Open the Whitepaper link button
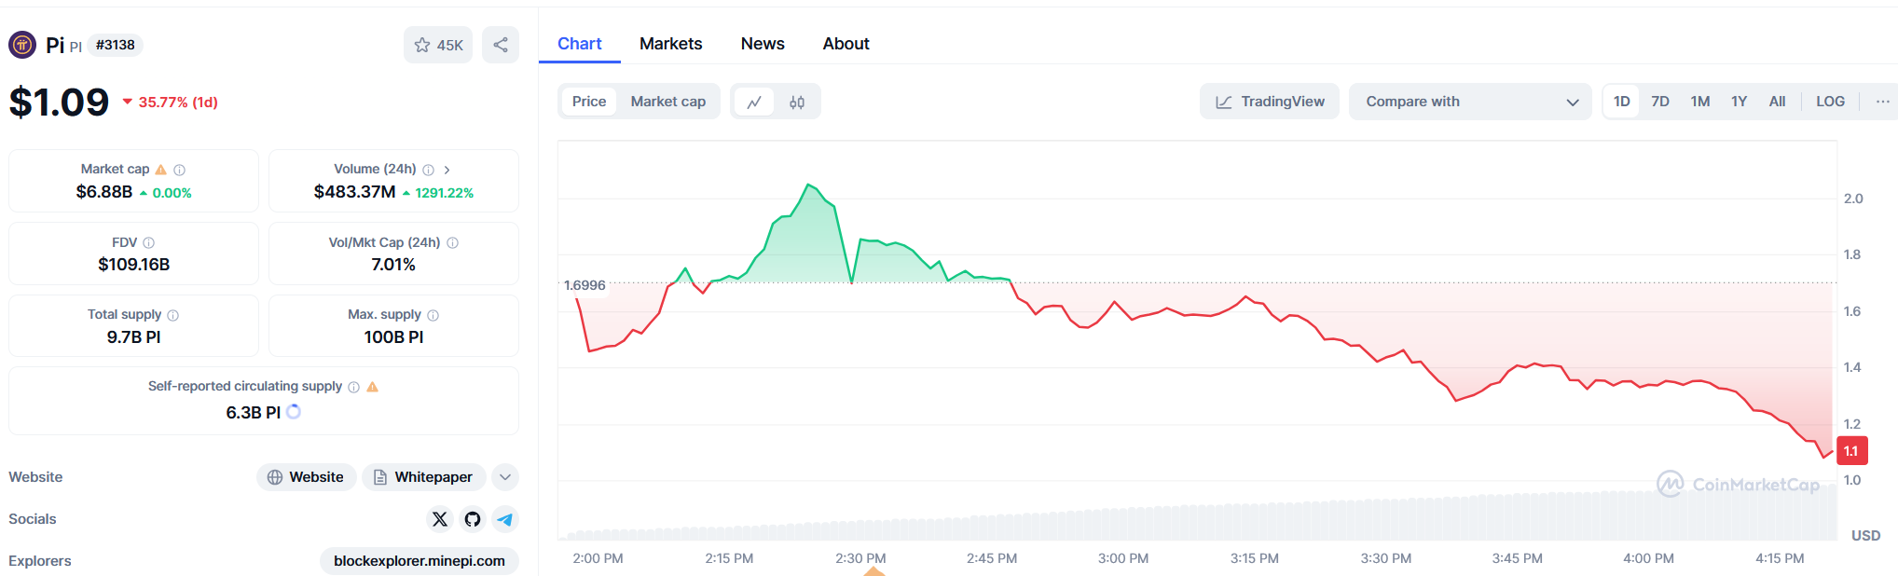The height and width of the screenshot is (576, 1898). point(424,477)
